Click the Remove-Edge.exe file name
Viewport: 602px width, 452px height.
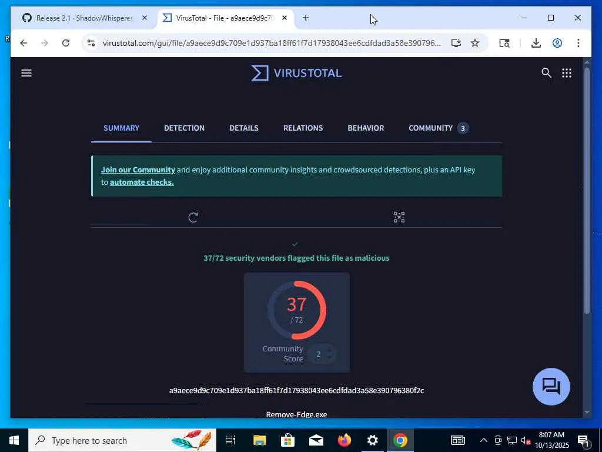(296, 414)
